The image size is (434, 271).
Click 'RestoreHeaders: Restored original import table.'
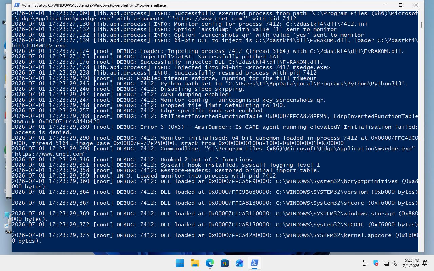[240, 170]
